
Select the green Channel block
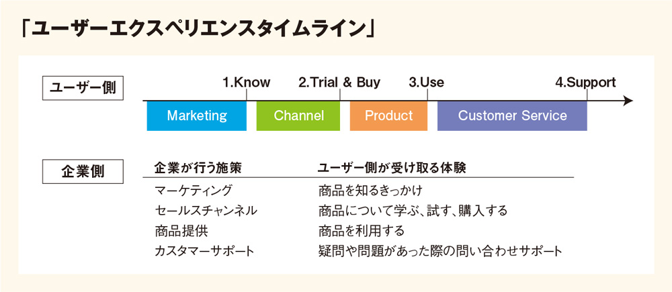point(298,116)
